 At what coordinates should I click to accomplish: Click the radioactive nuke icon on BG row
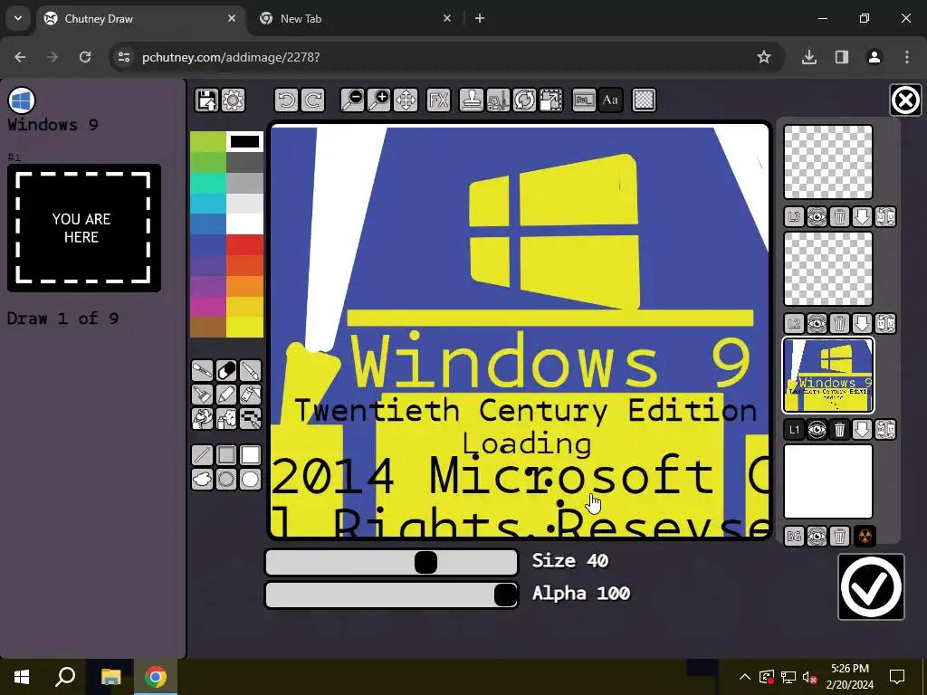coord(865,537)
